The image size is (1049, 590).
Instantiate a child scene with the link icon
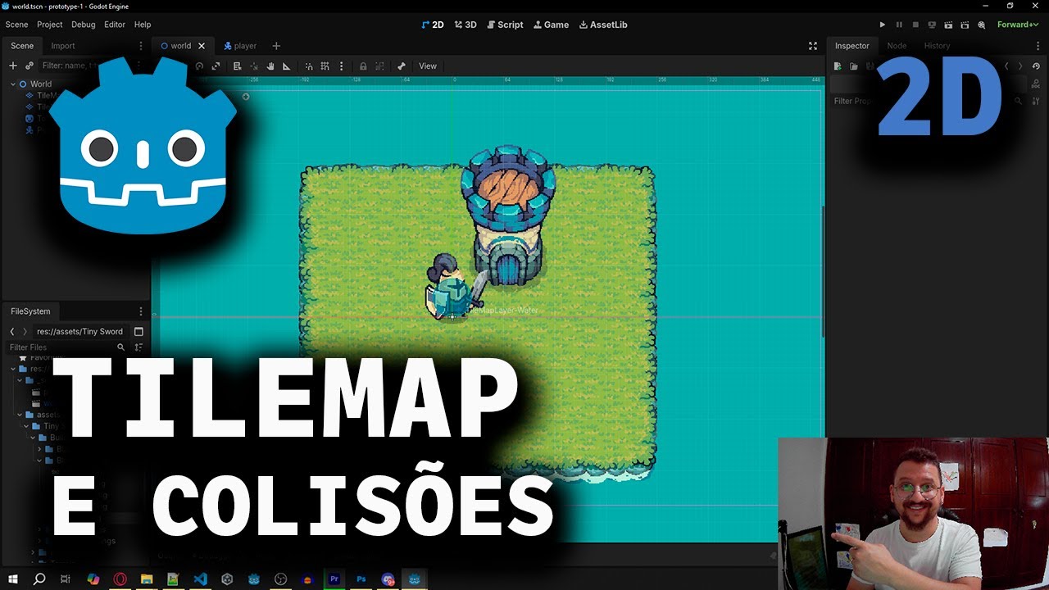(30, 66)
